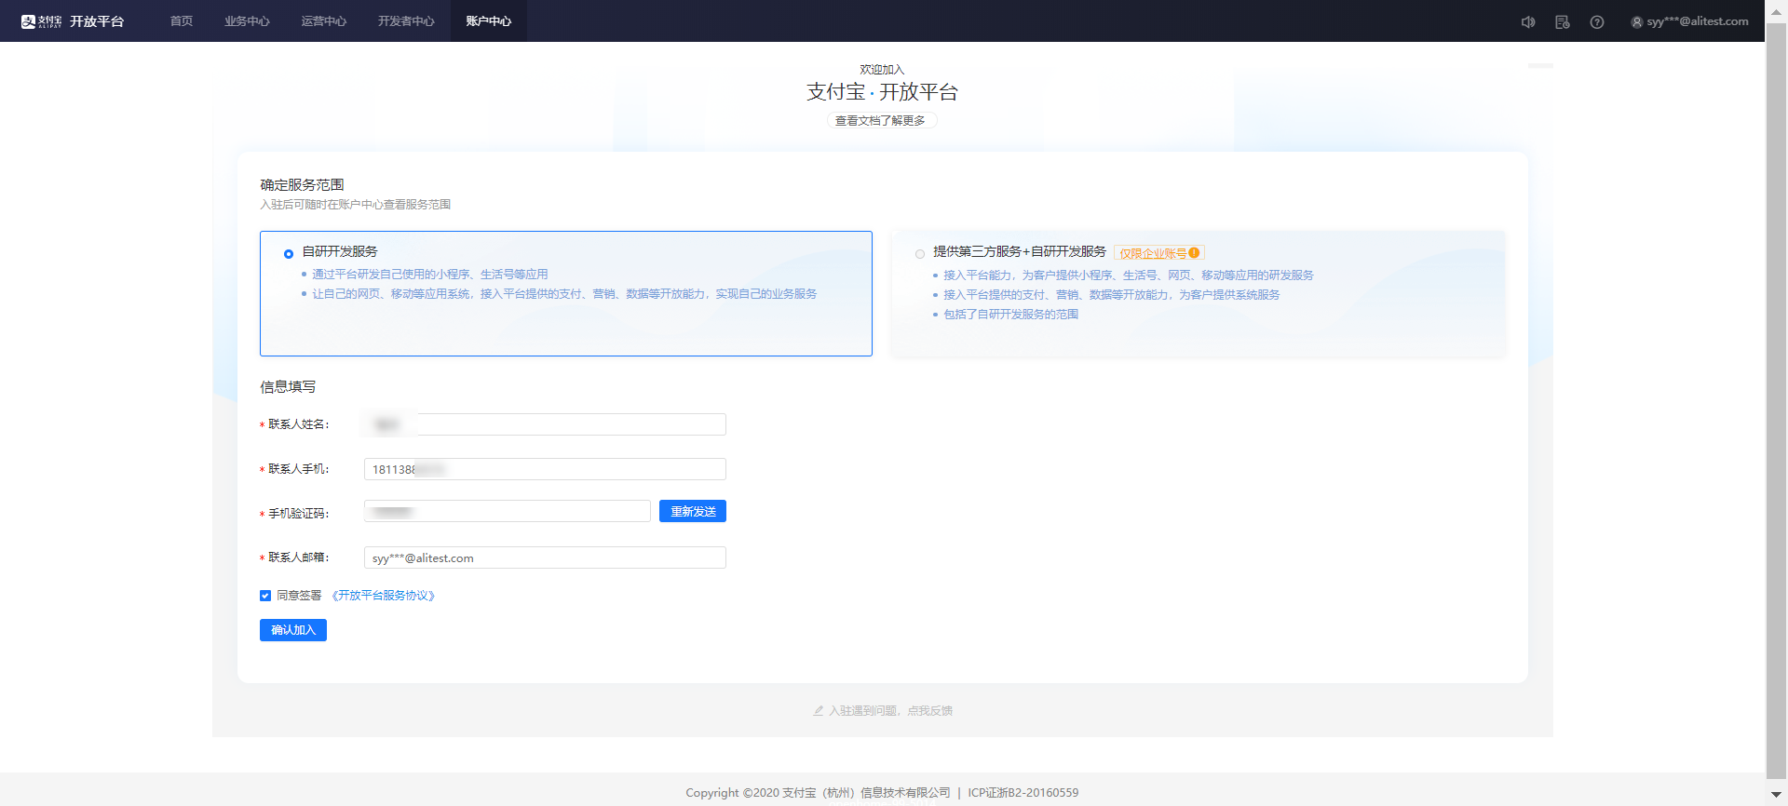Open 账户中心 navigation tab
This screenshot has height=806, width=1788.
[489, 21]
